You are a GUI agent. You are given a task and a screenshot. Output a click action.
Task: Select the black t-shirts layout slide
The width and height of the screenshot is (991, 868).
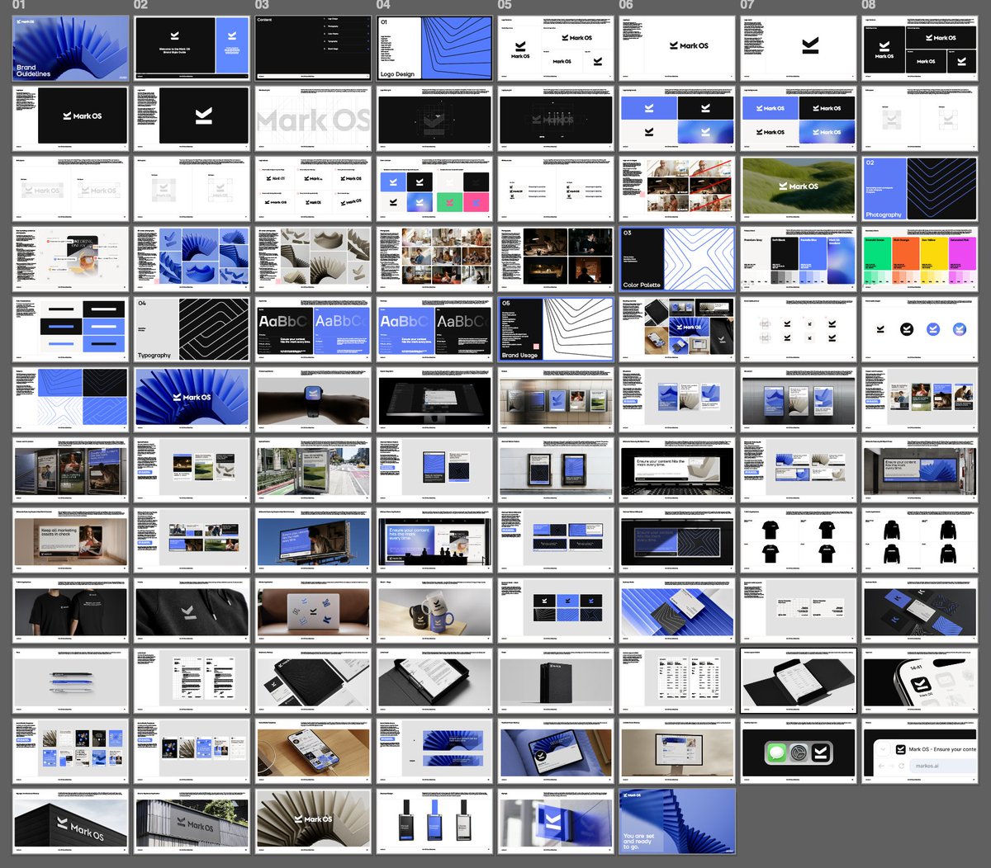click(x=799, y=540)
